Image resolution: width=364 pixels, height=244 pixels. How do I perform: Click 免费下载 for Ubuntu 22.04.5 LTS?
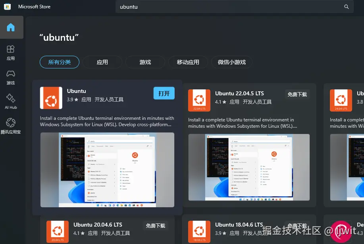(297, 95)
